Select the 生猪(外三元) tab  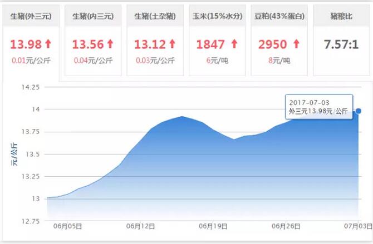pos(31,16)
